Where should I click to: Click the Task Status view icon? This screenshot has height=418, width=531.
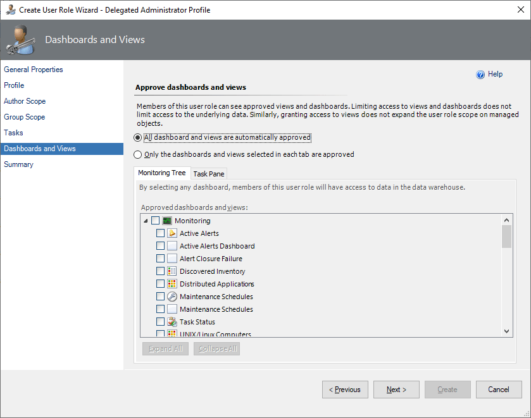[172, 322]
